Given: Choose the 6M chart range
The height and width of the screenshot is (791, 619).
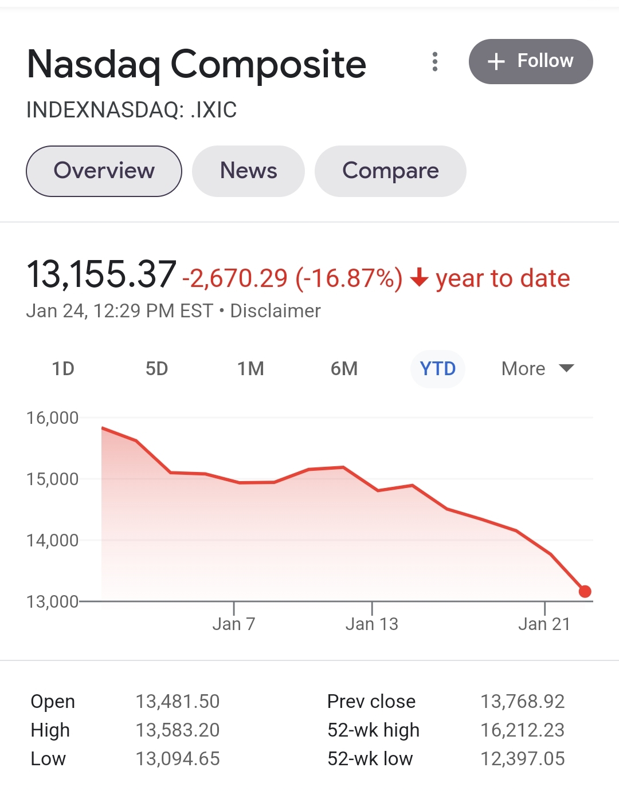Looking at the screenshot, I should click(x=344, y=369).
